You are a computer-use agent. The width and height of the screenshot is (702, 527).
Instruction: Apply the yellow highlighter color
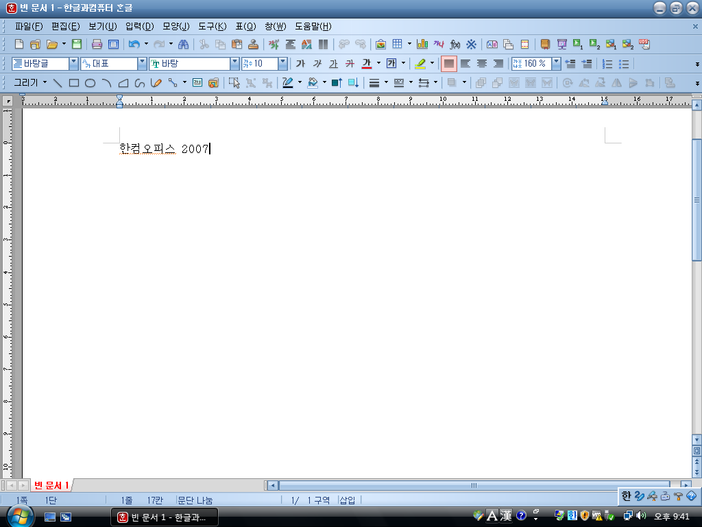click(420, 64)
